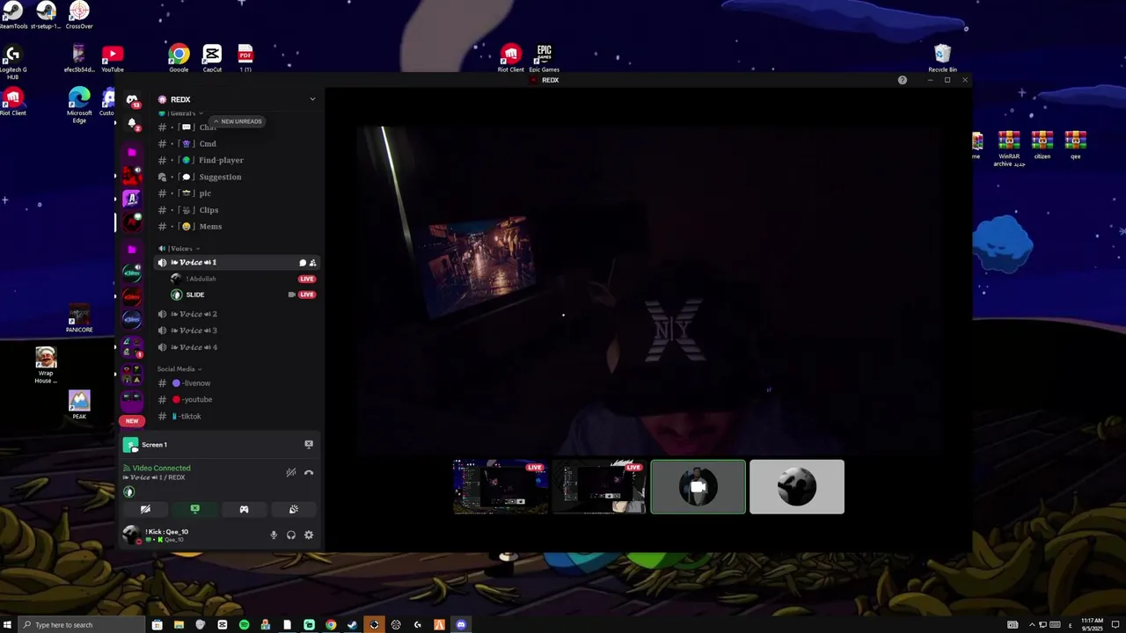Open PEAK desktop shortcut
This screenshot has width=1126, height=633.
79,405
